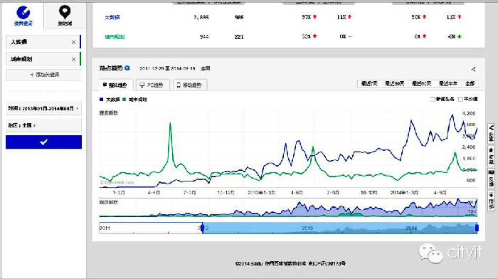Enable the 平均值 checkbox
The width and height of the screenshot is (498, 279).
coord(460,99)
